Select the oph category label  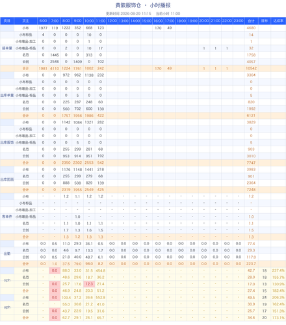pyautogui.click(x=7, y=280)
